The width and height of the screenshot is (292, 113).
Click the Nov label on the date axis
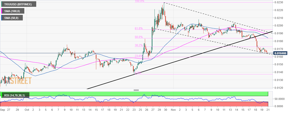click(x=173, y=110)
